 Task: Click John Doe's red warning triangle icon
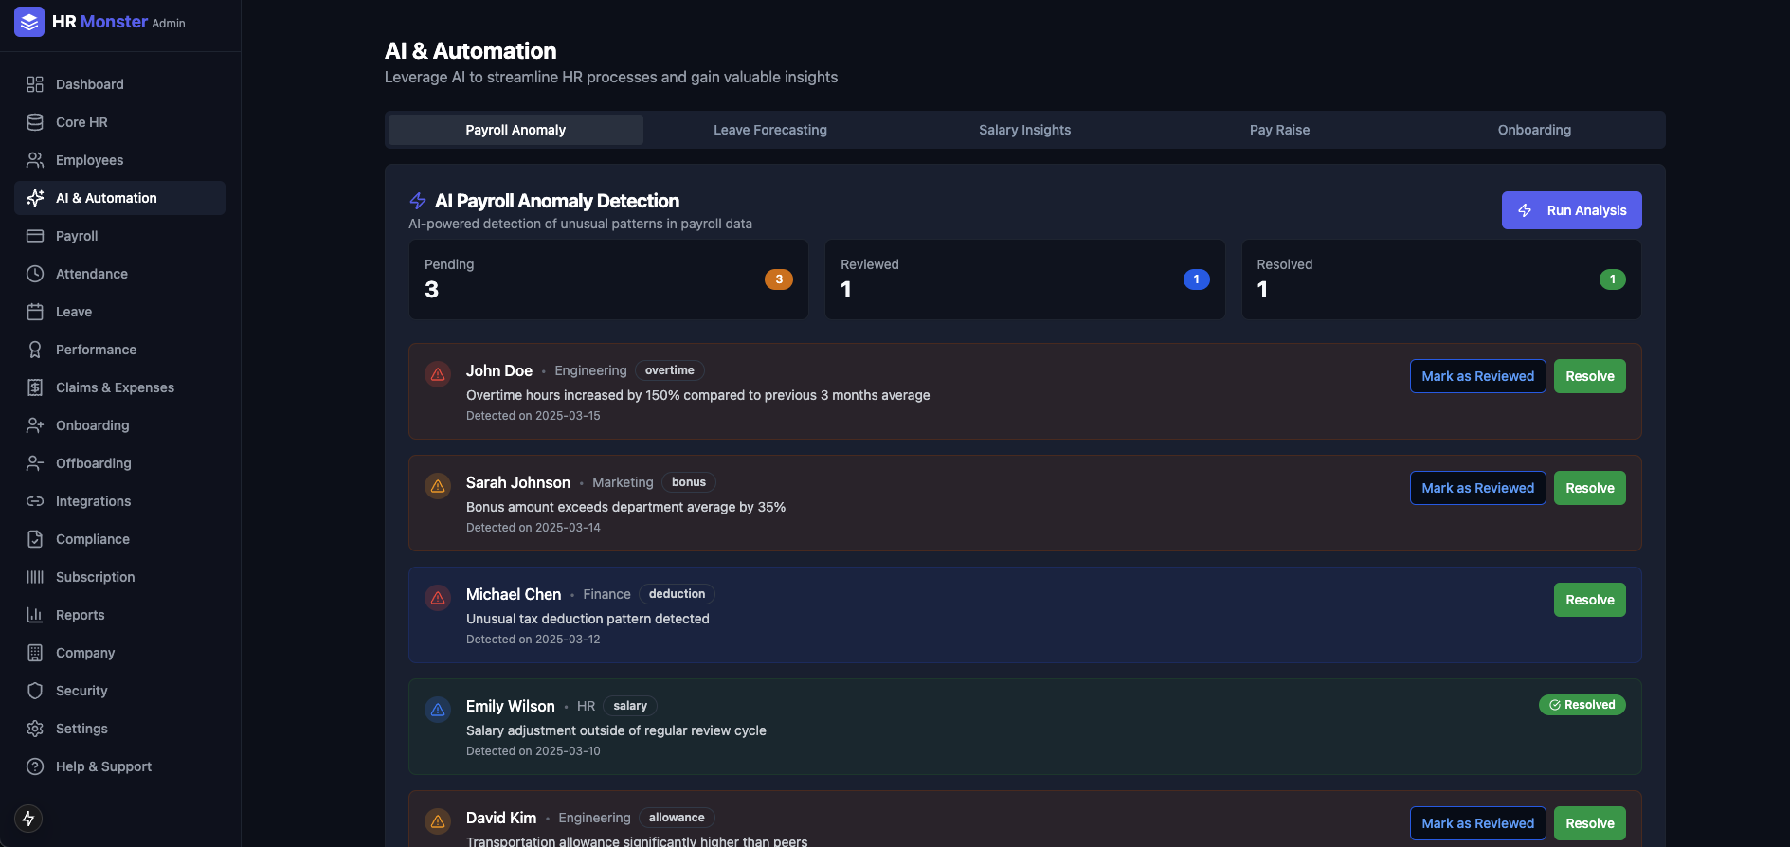[x=438, y=374]
